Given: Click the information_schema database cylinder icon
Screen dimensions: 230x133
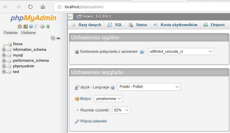Looking at the screenshot, I should pyautogui.click(x=10, y=50).
